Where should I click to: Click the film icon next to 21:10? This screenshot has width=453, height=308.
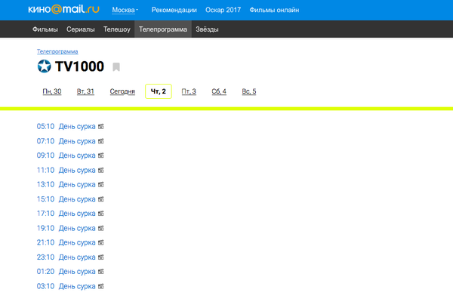pyautogui.click(x=101, y=242)
